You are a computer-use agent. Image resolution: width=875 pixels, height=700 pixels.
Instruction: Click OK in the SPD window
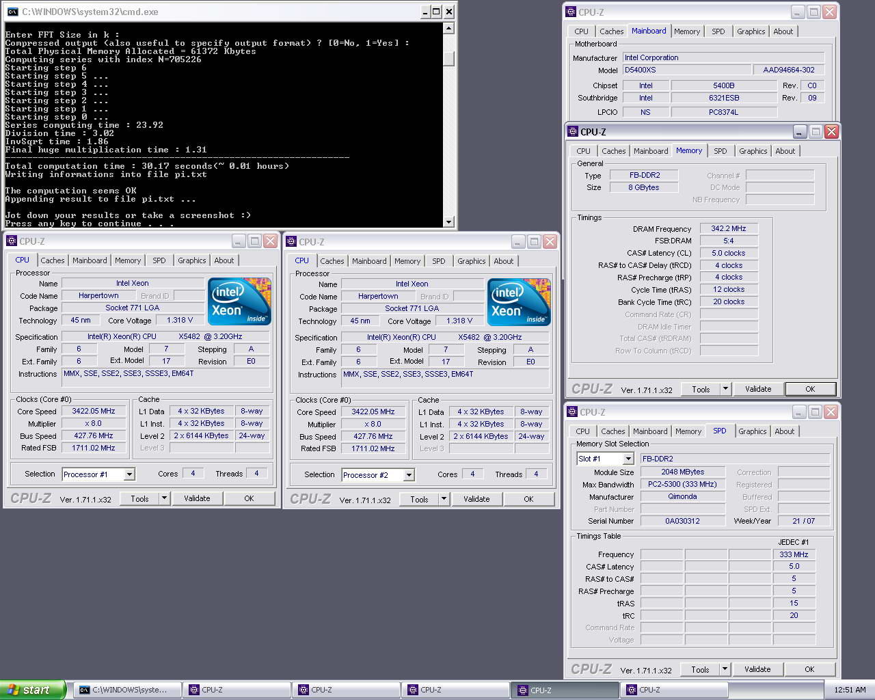[809, 669]
